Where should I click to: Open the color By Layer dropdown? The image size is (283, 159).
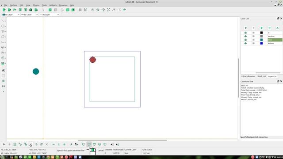(x=11, y=15)
